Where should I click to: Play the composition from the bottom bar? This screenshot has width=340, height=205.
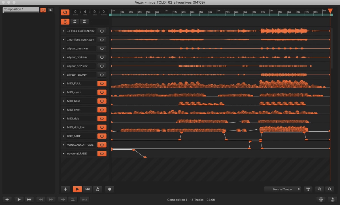[x=19, y=199]
